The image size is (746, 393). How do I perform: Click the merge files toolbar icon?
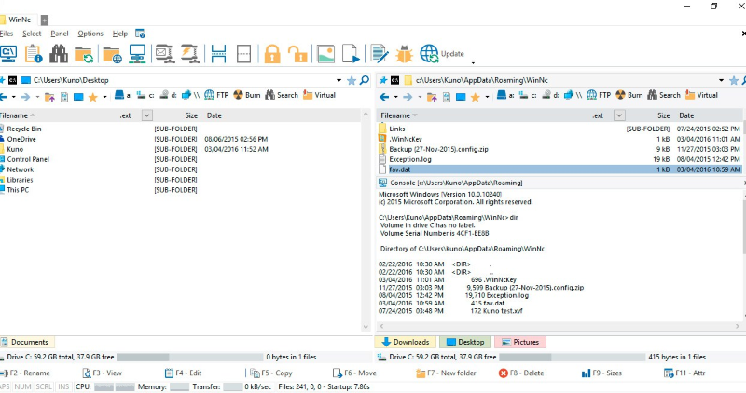[243, 54]
